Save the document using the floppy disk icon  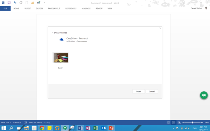(9, 3)
